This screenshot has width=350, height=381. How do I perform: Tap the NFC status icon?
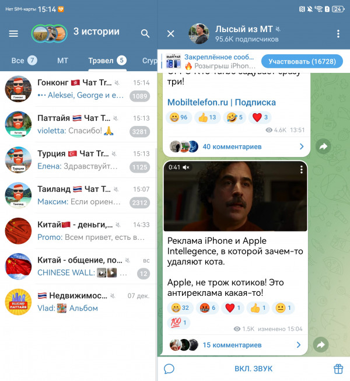tap(302, 9)
